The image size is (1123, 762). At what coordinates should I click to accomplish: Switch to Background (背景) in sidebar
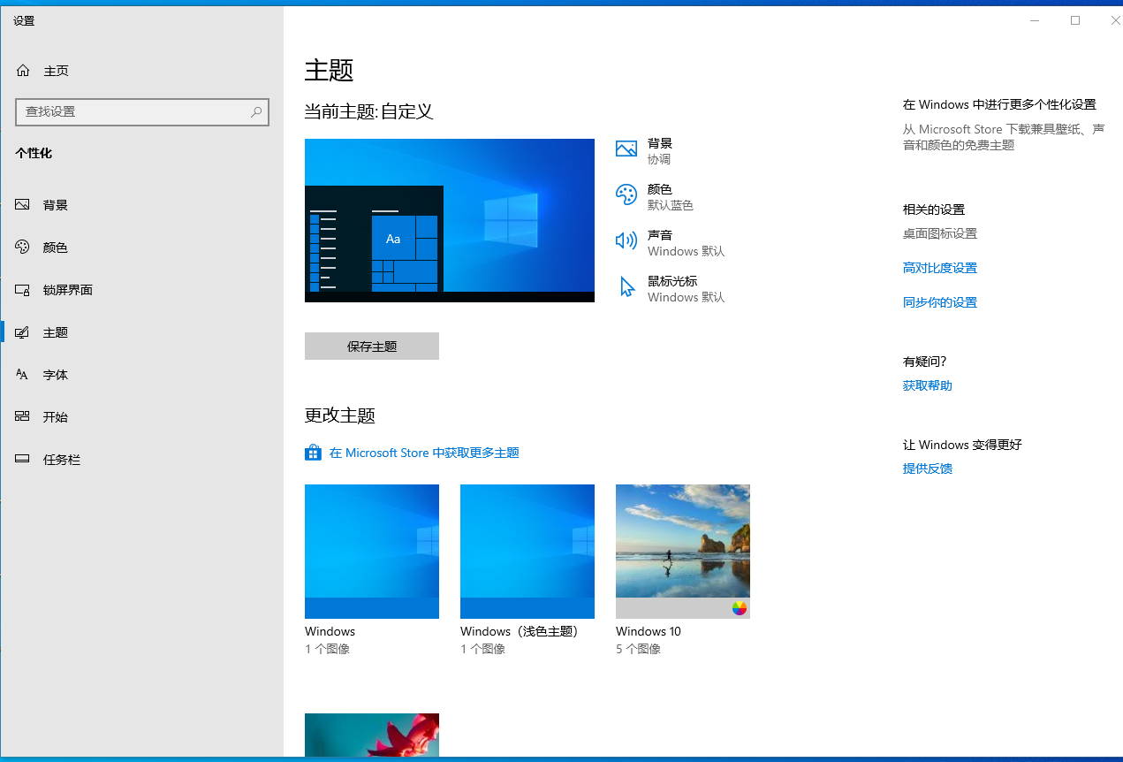point(55,205)
